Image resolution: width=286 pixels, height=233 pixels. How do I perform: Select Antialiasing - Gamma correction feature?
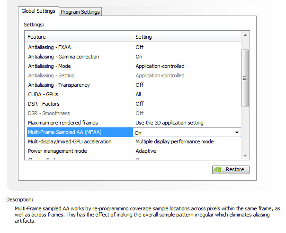click(63, 57)
